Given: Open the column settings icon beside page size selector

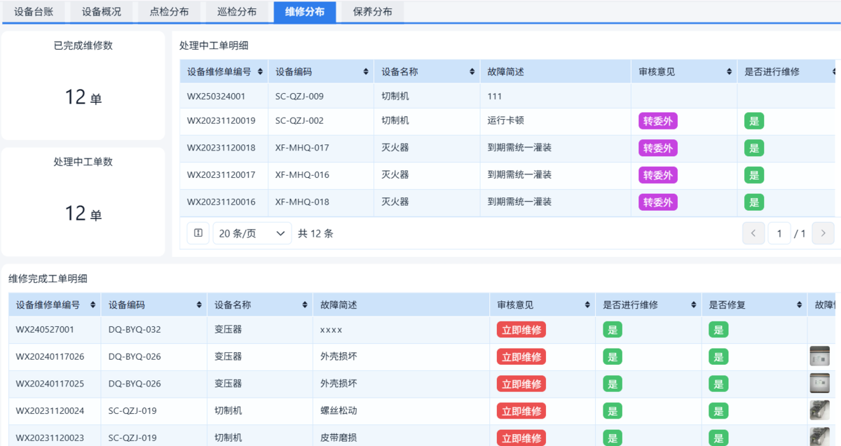Looking at the screenshot, I should click(198, 232).
